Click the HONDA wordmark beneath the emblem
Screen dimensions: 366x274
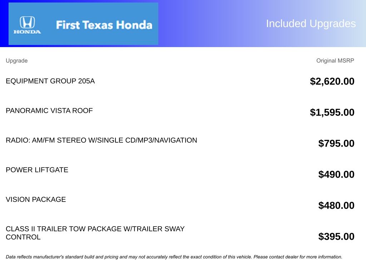tap(27, 32)
